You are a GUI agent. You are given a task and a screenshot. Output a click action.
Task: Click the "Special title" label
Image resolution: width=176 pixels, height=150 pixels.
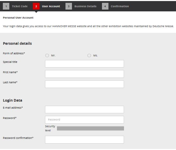point(10,62)
